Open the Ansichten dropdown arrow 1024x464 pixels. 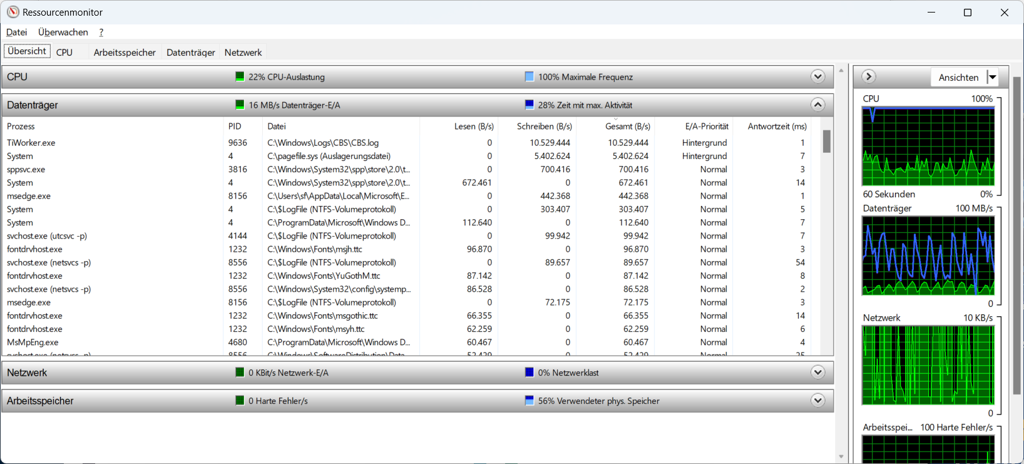point(993,77)
